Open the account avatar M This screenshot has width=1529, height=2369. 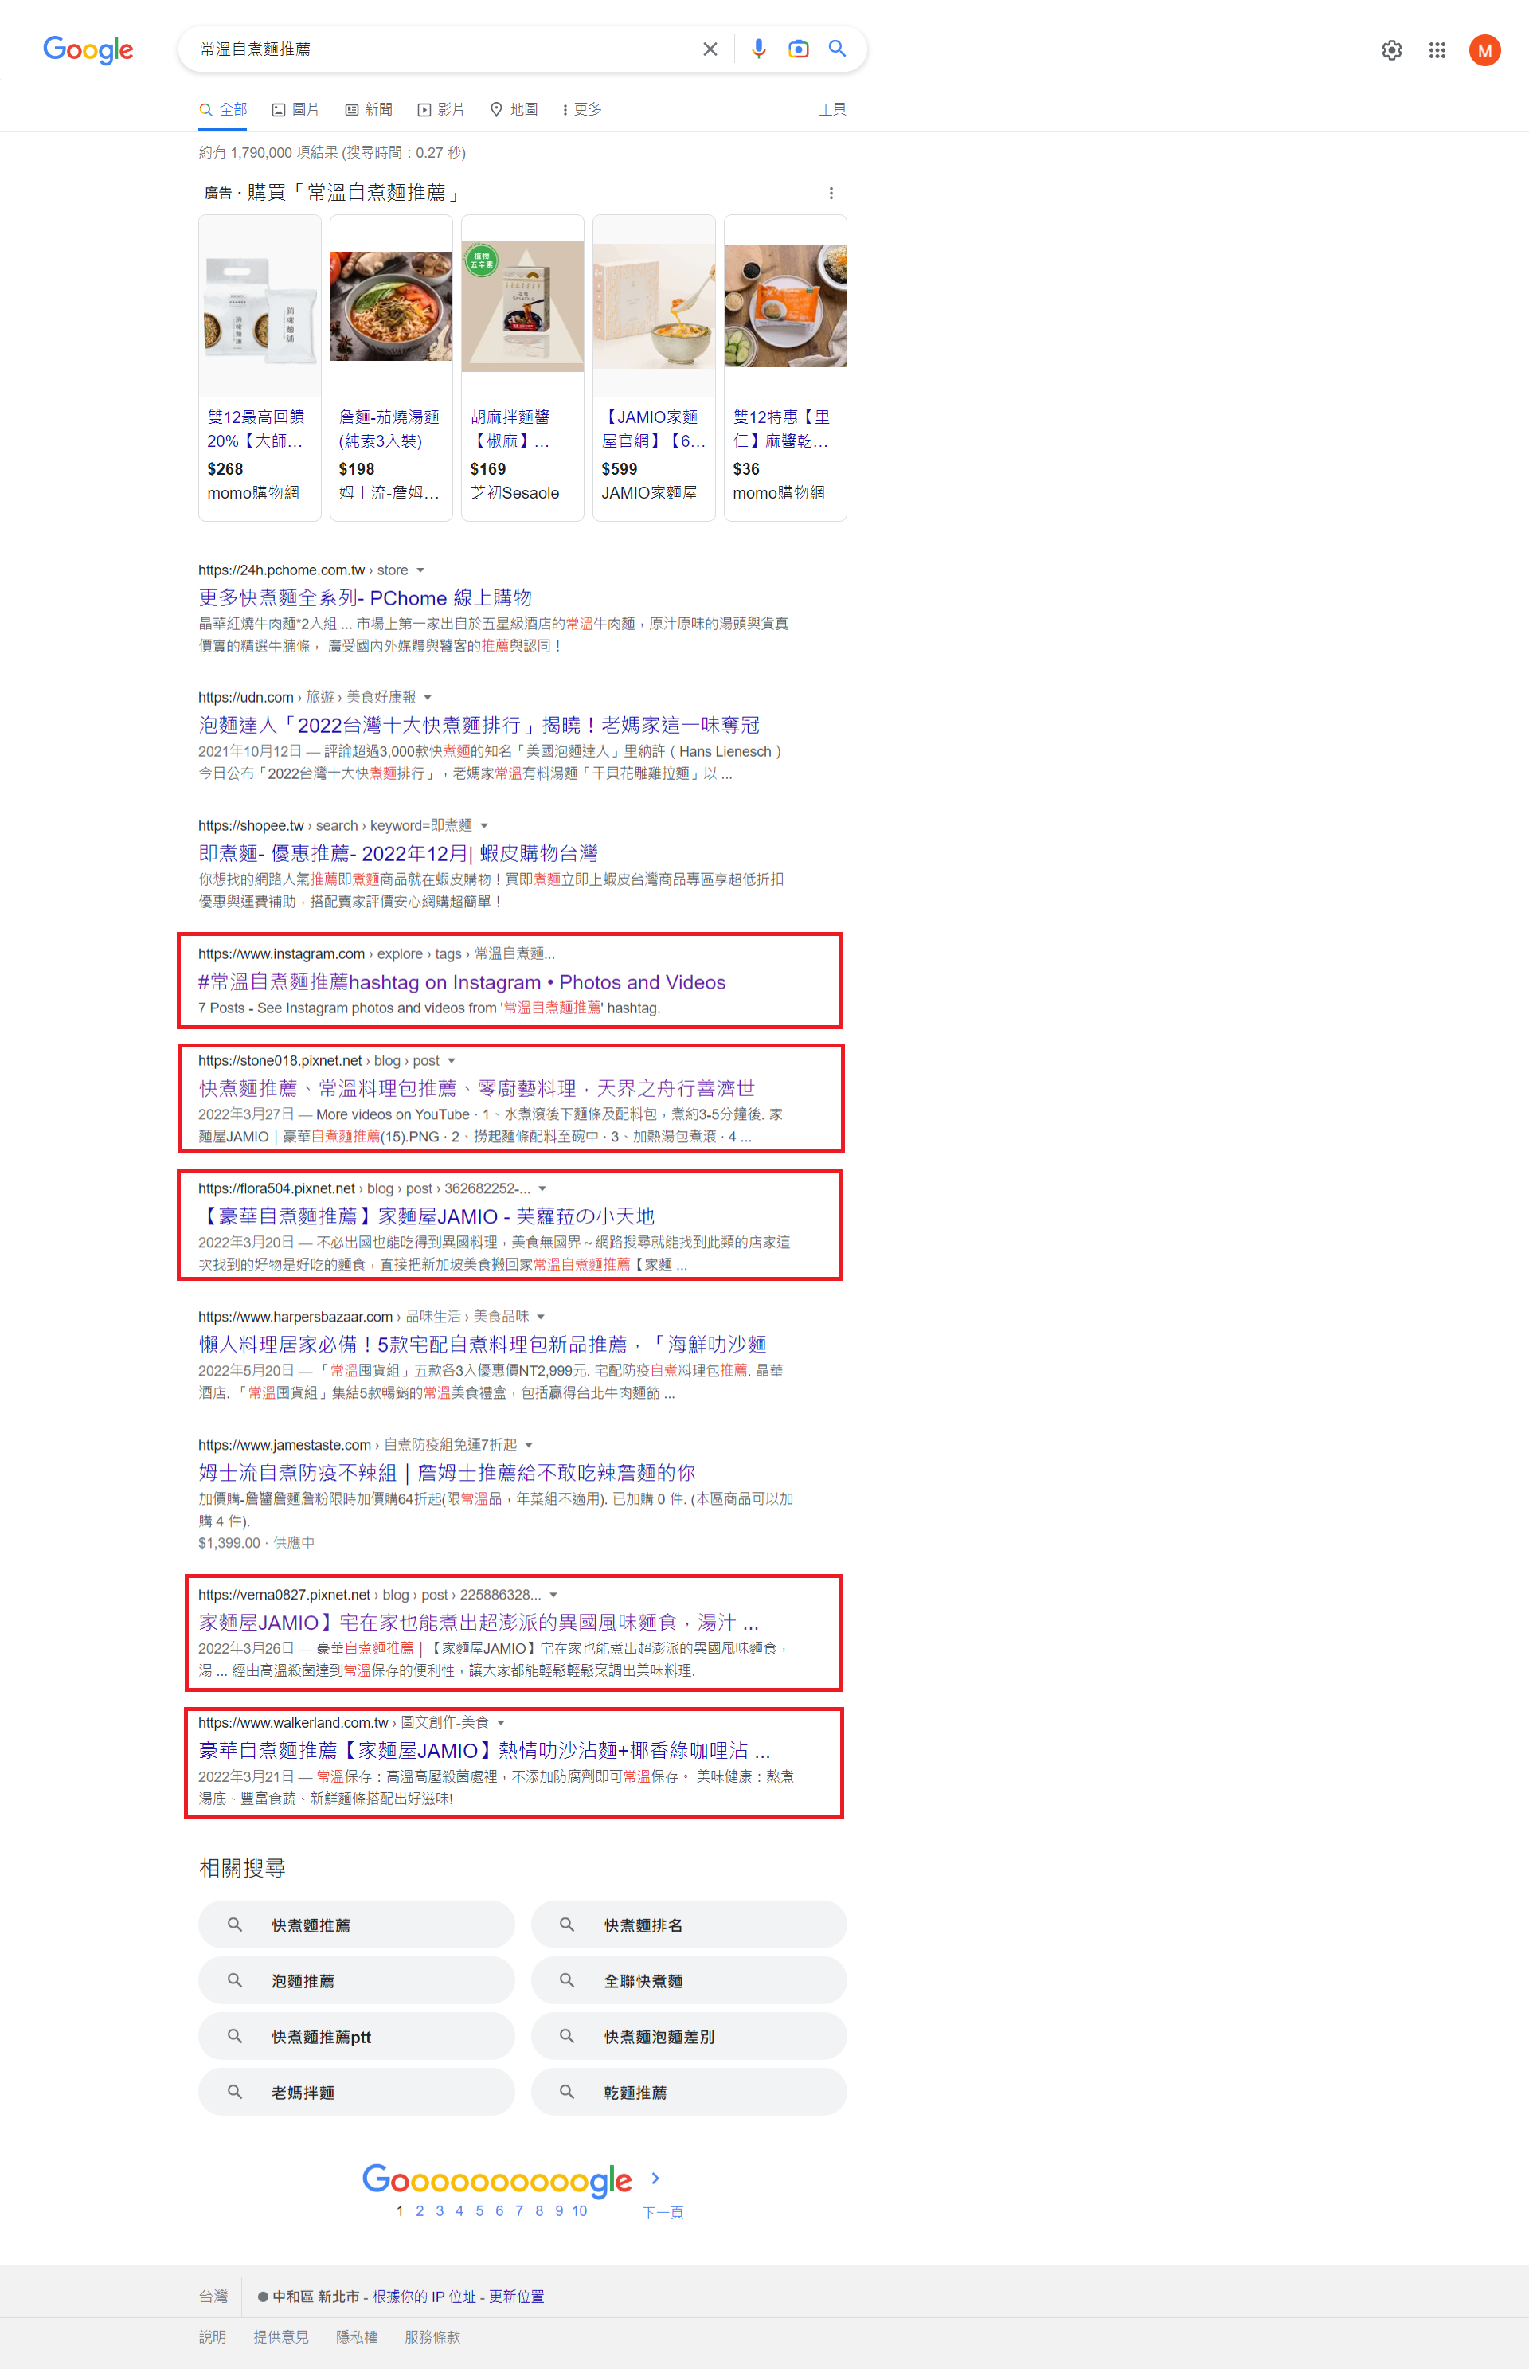[1484, 49]
